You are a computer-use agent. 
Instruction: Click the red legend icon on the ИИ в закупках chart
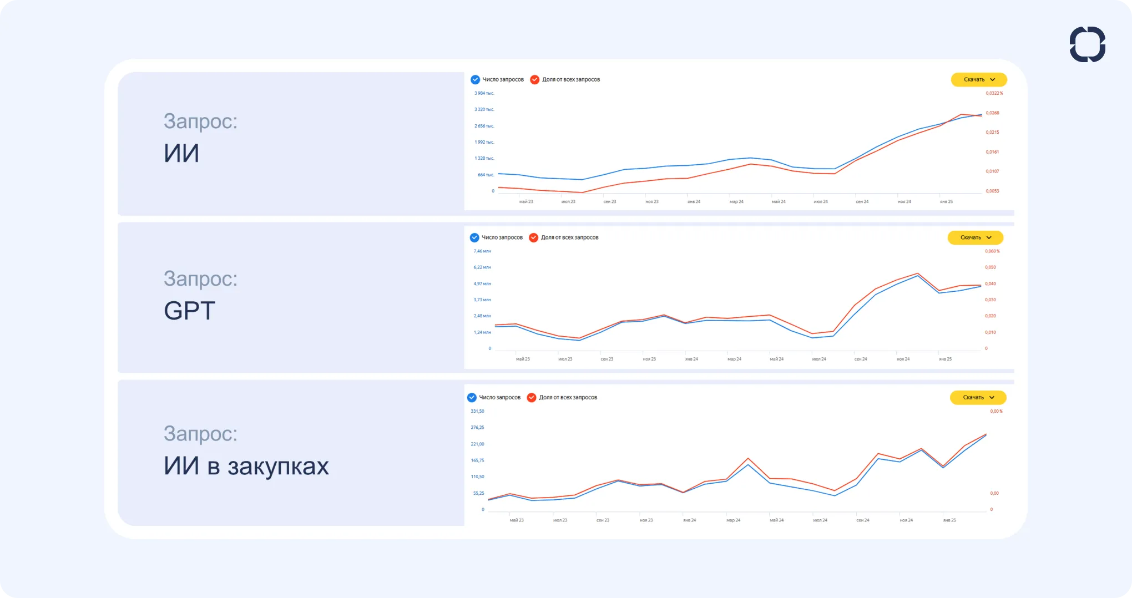(531, 397)
